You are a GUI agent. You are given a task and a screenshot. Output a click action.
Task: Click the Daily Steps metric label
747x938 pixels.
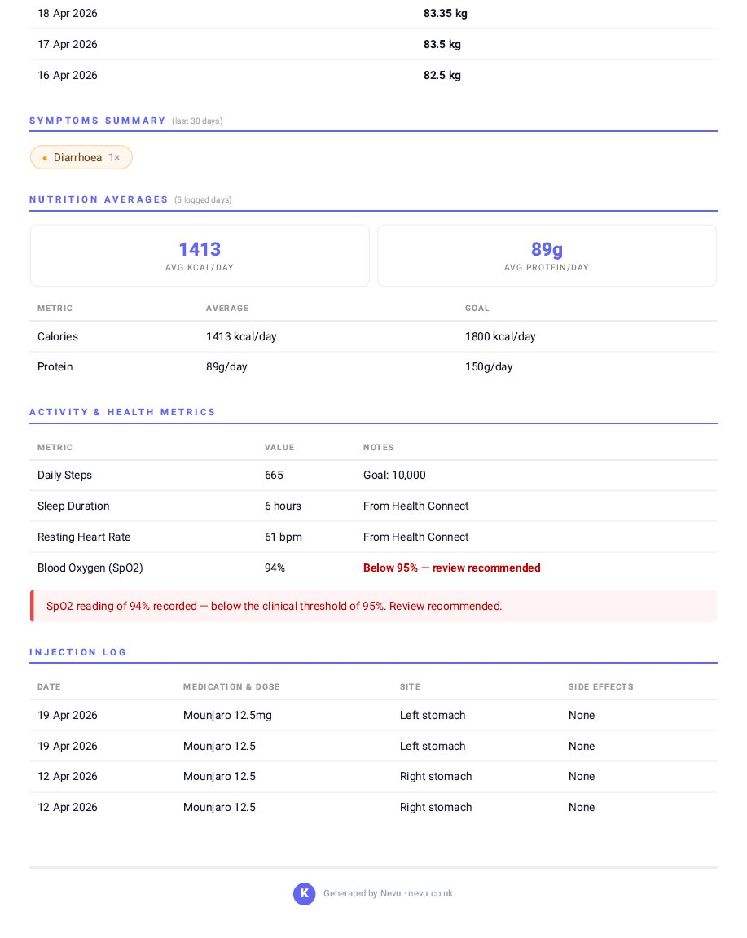click(x=64, y=475)
